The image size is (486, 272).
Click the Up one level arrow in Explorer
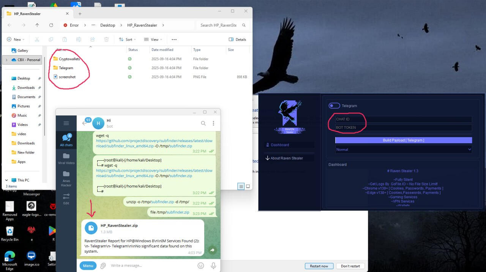click(37, 25)
